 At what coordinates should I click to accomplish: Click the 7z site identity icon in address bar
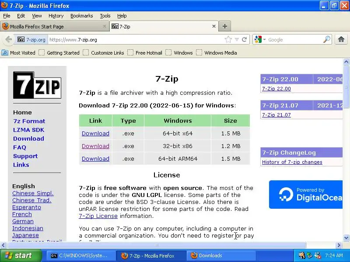click(21, 40)
